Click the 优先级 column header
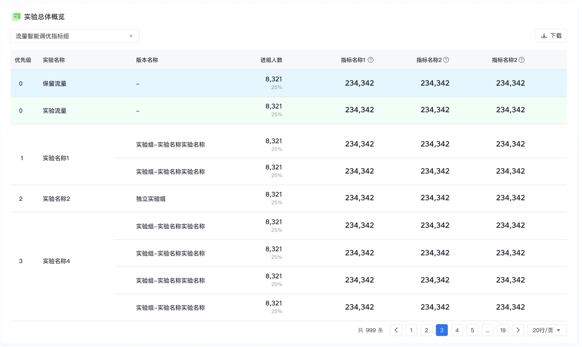 click(x=23, y=60)
